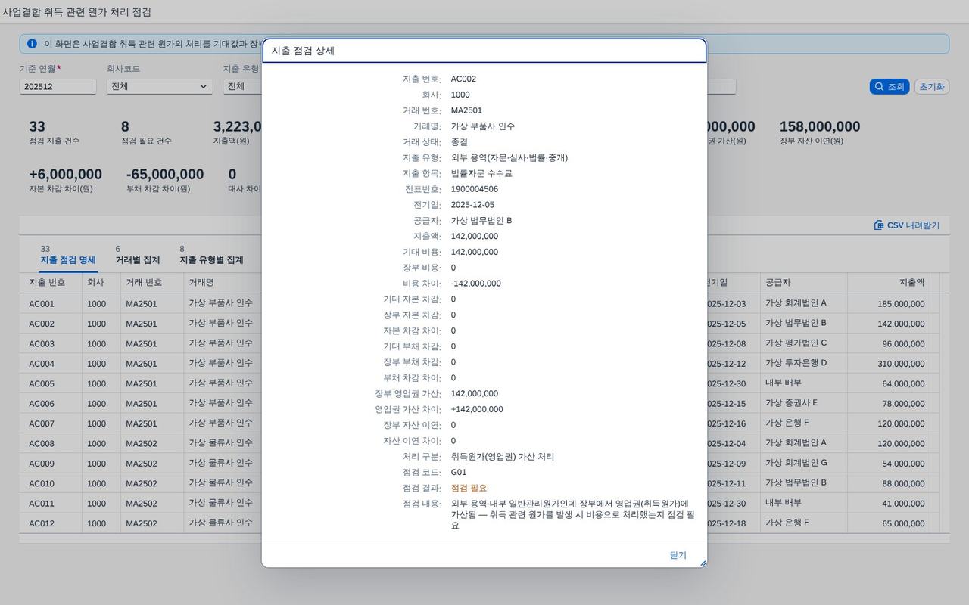
Task: Click supplier cell 가상 회계법인 G
Action: [x=796, y=463]
